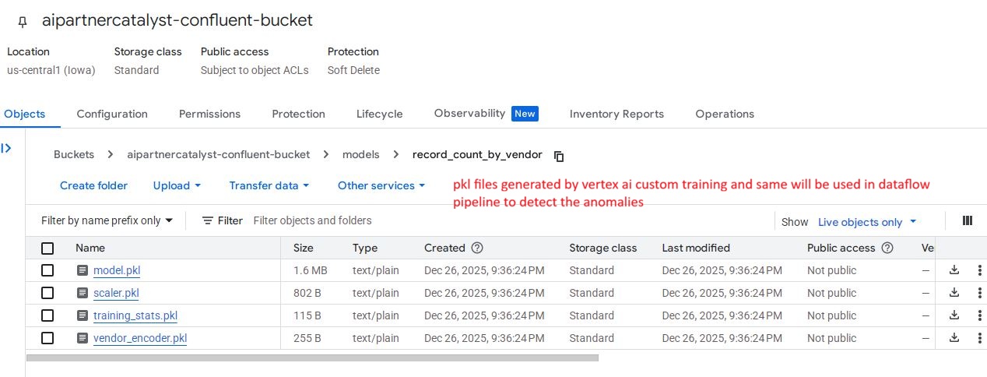Switch to the Permissions tab
Screen dimensions: 987x377
209,114
